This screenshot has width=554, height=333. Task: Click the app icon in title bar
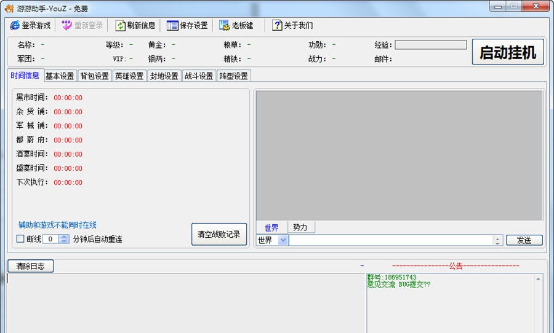point(9,8)
